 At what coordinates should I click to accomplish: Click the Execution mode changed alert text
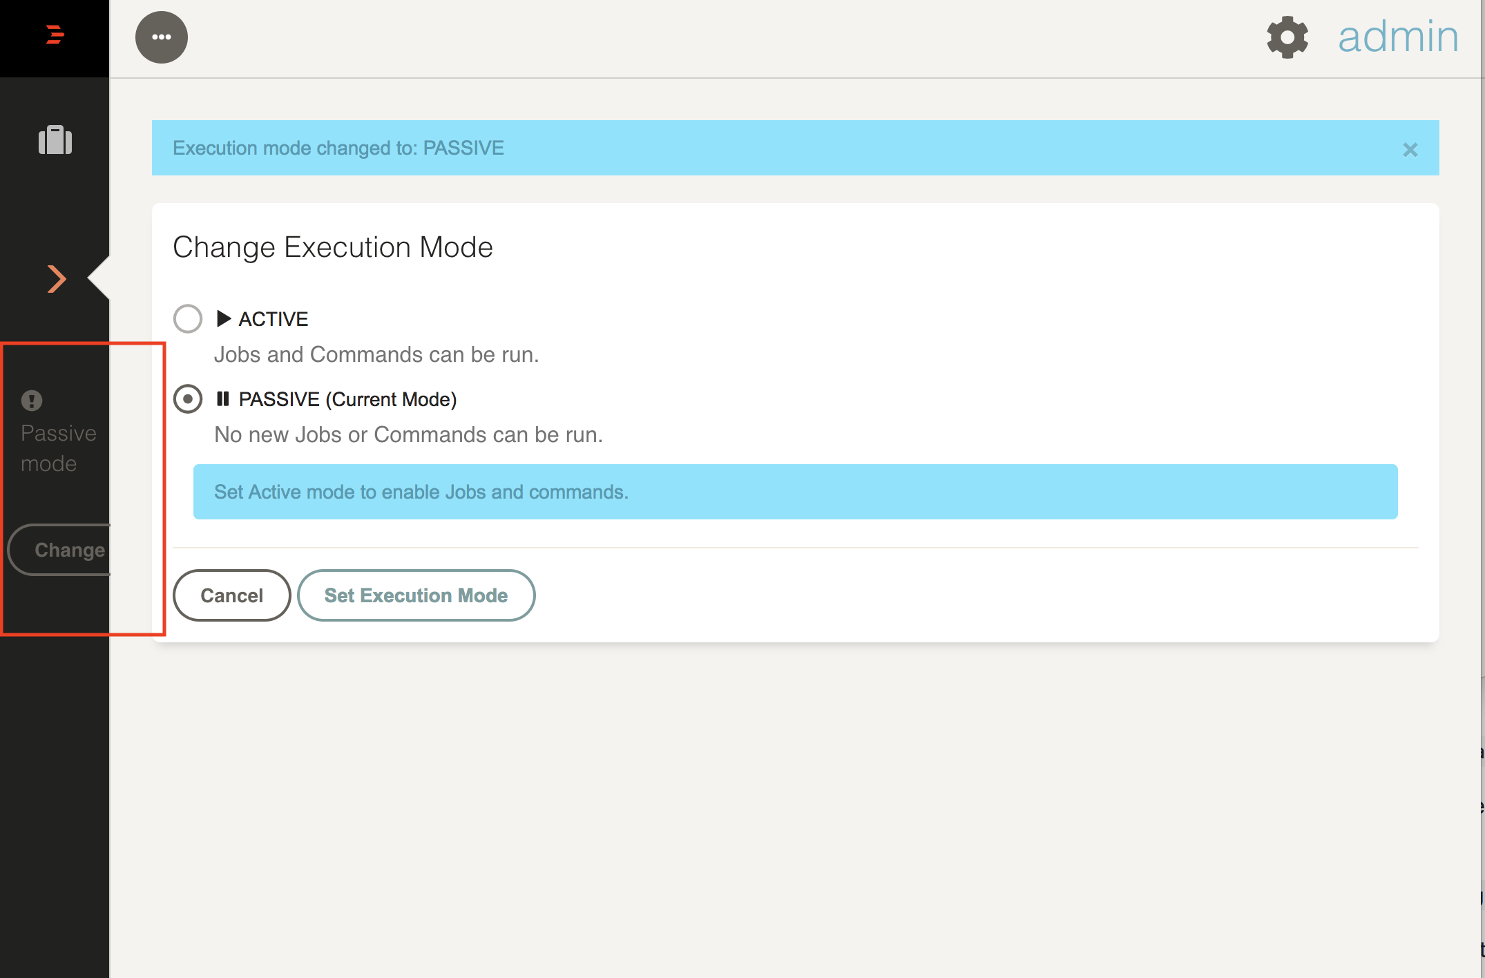tap(338, 148)
